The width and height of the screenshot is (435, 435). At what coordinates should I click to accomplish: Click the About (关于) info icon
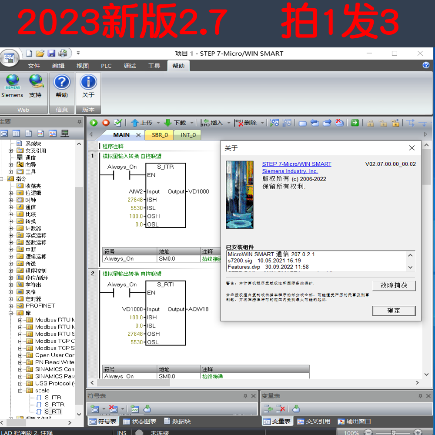pyautogui.click(x=88, y=82)
